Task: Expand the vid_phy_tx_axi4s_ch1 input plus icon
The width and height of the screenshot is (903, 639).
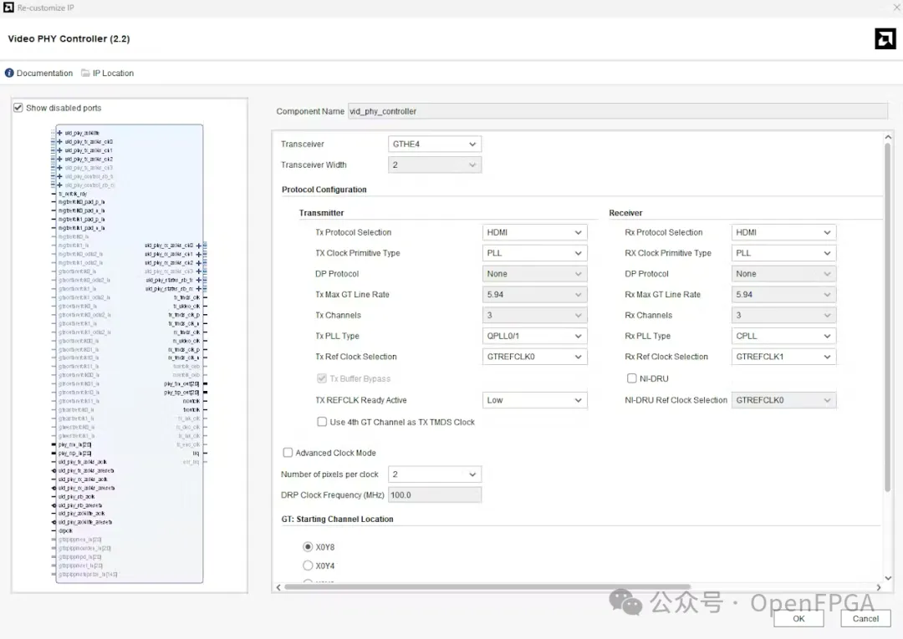Action: click(59, 150)
